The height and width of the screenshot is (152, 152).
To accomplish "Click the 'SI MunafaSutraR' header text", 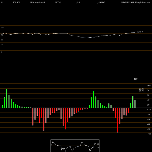I will click(37, 2).
